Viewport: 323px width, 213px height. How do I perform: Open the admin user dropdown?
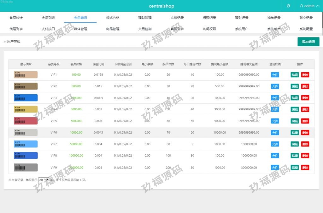click(309, 6)
